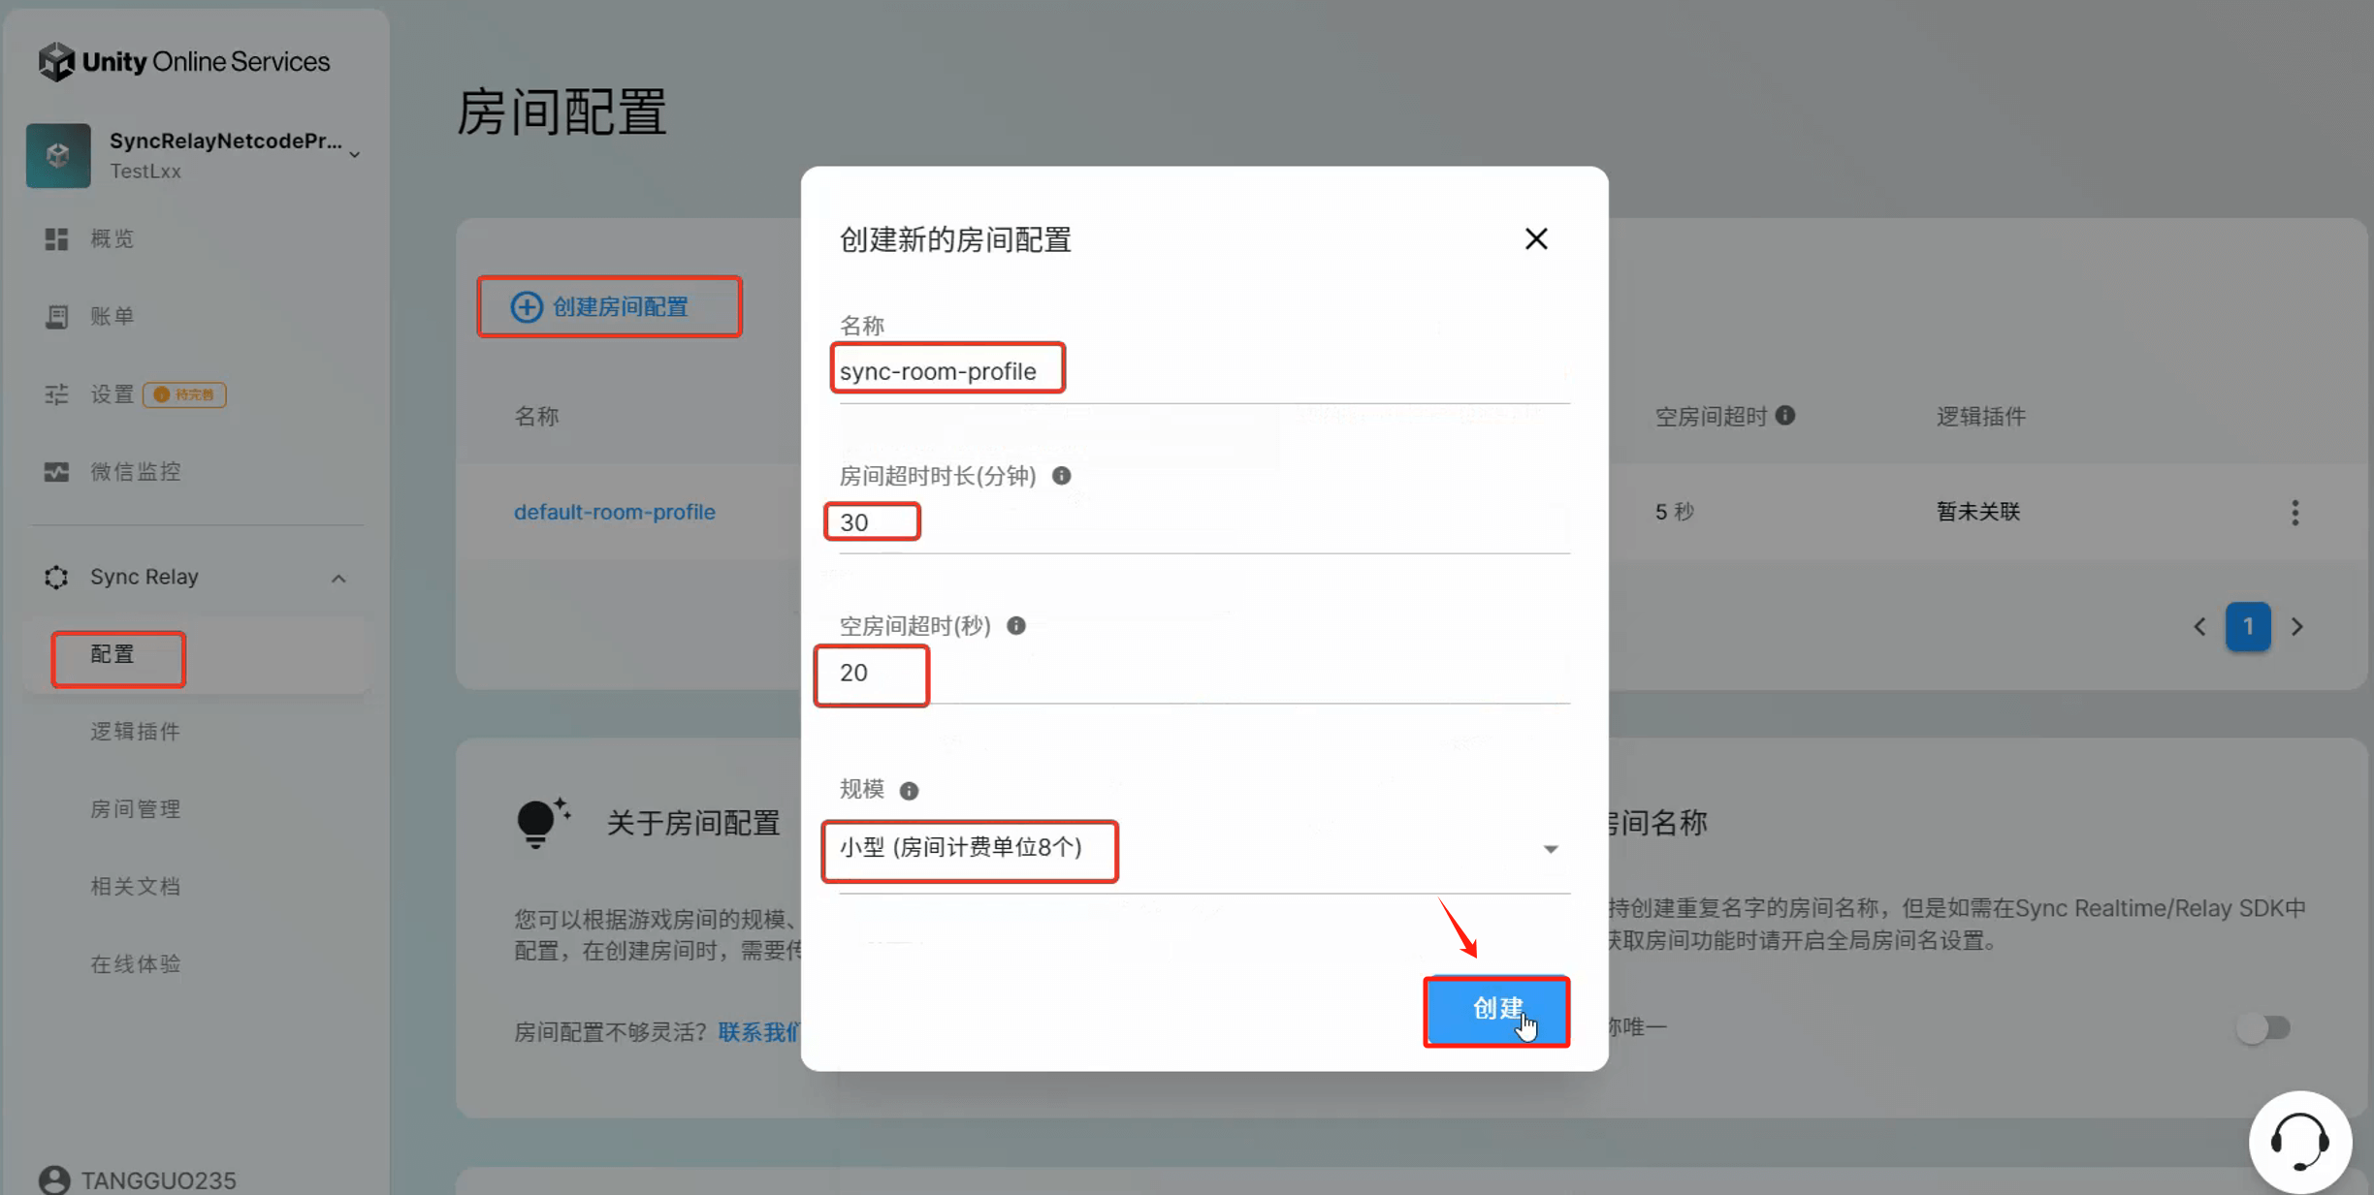The image size is (2374, 1195).
Task: Click the TANGGUO235 user avatar icon
Action: pyautogui.click(x=54, y=1179)
